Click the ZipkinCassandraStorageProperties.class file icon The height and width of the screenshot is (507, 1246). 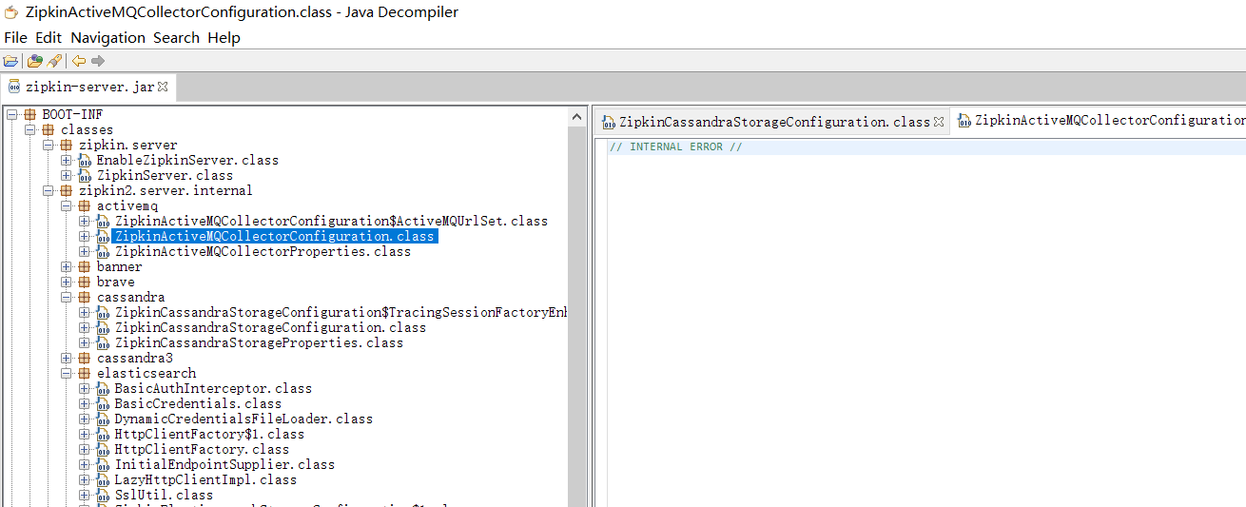click(x=102, y=342)
